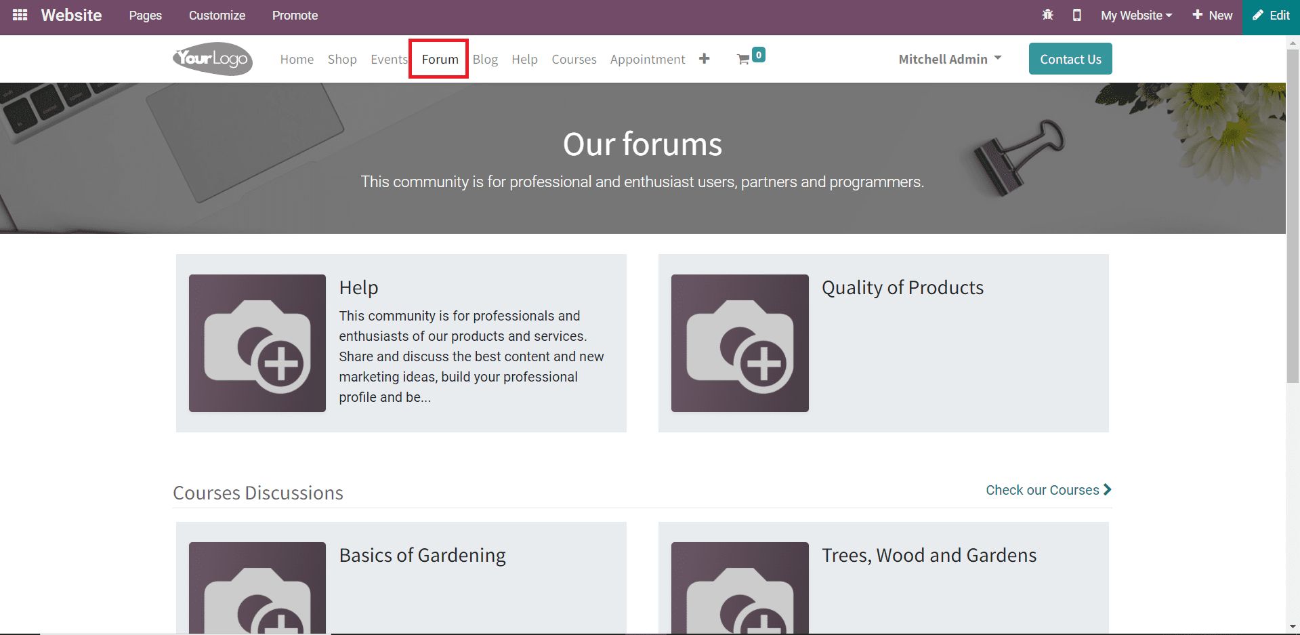Click the Check our Courses chevron arrow
This screenshot has height=635, width=1300.
(1107, 489)
